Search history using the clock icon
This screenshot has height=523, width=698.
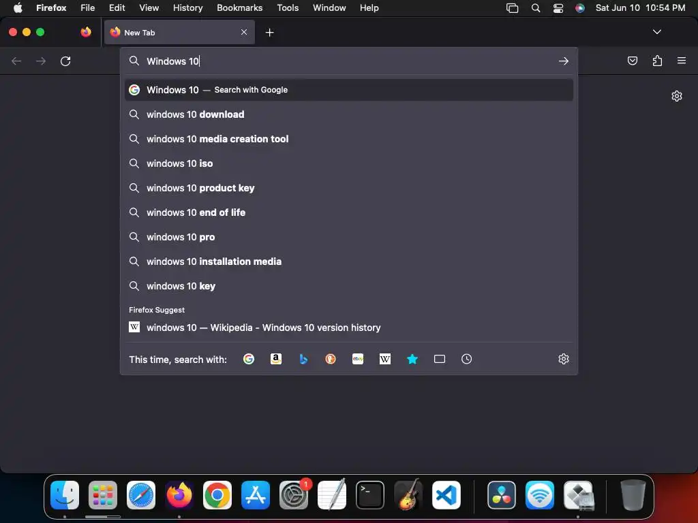(x=466, y=359)
